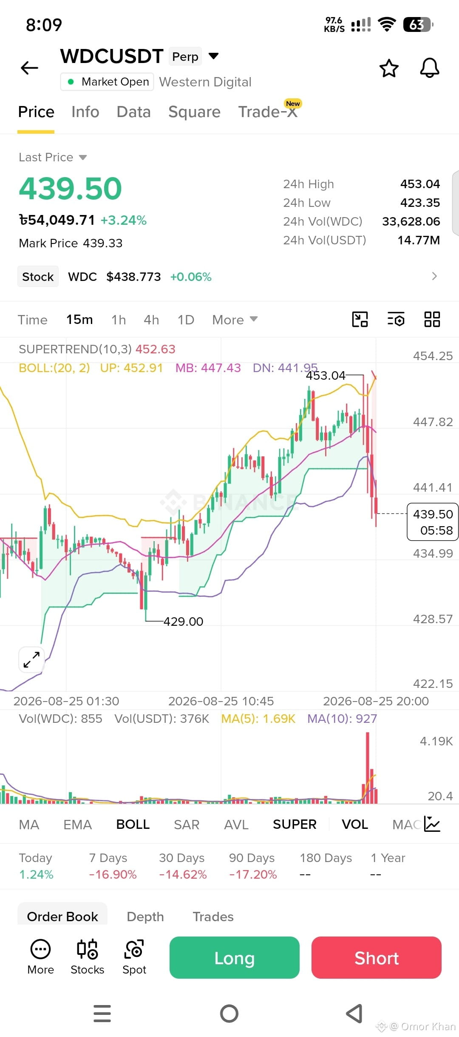Screen dimensions: 459x1037
Task: Add WDCUSDT to favorites with star icon
Action: [x=389, y=68]
